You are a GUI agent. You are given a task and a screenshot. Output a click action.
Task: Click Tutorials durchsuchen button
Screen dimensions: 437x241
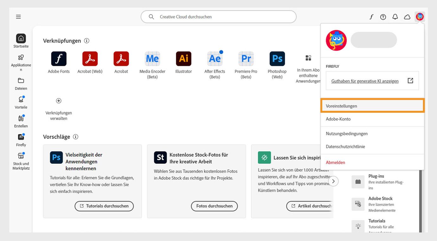104,206
